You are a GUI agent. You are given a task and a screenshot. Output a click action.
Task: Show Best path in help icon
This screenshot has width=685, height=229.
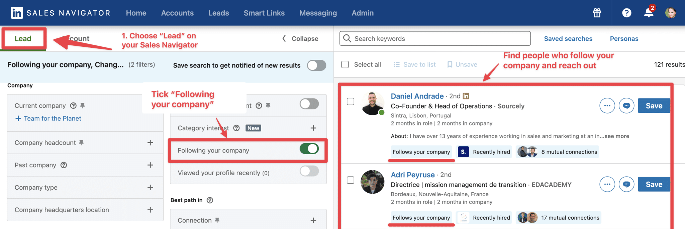coord(210,200)
